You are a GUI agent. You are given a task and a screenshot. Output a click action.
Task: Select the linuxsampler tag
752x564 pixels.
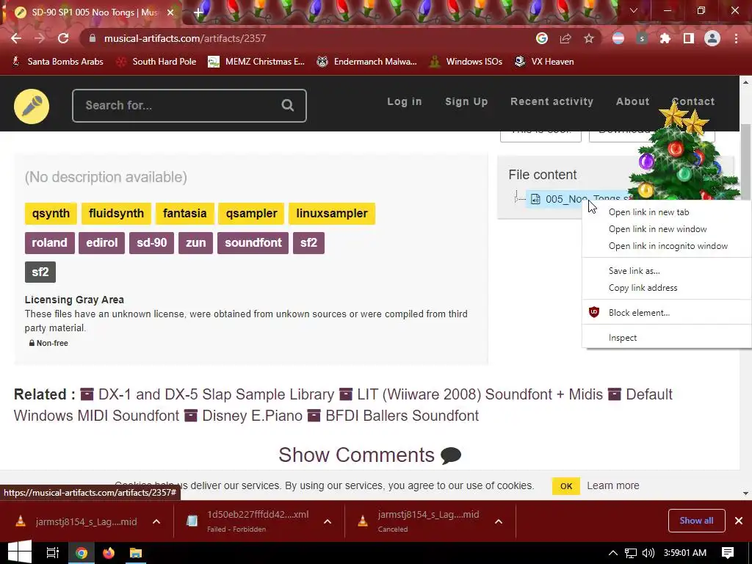pyautogui.click(x=332, y=214)
